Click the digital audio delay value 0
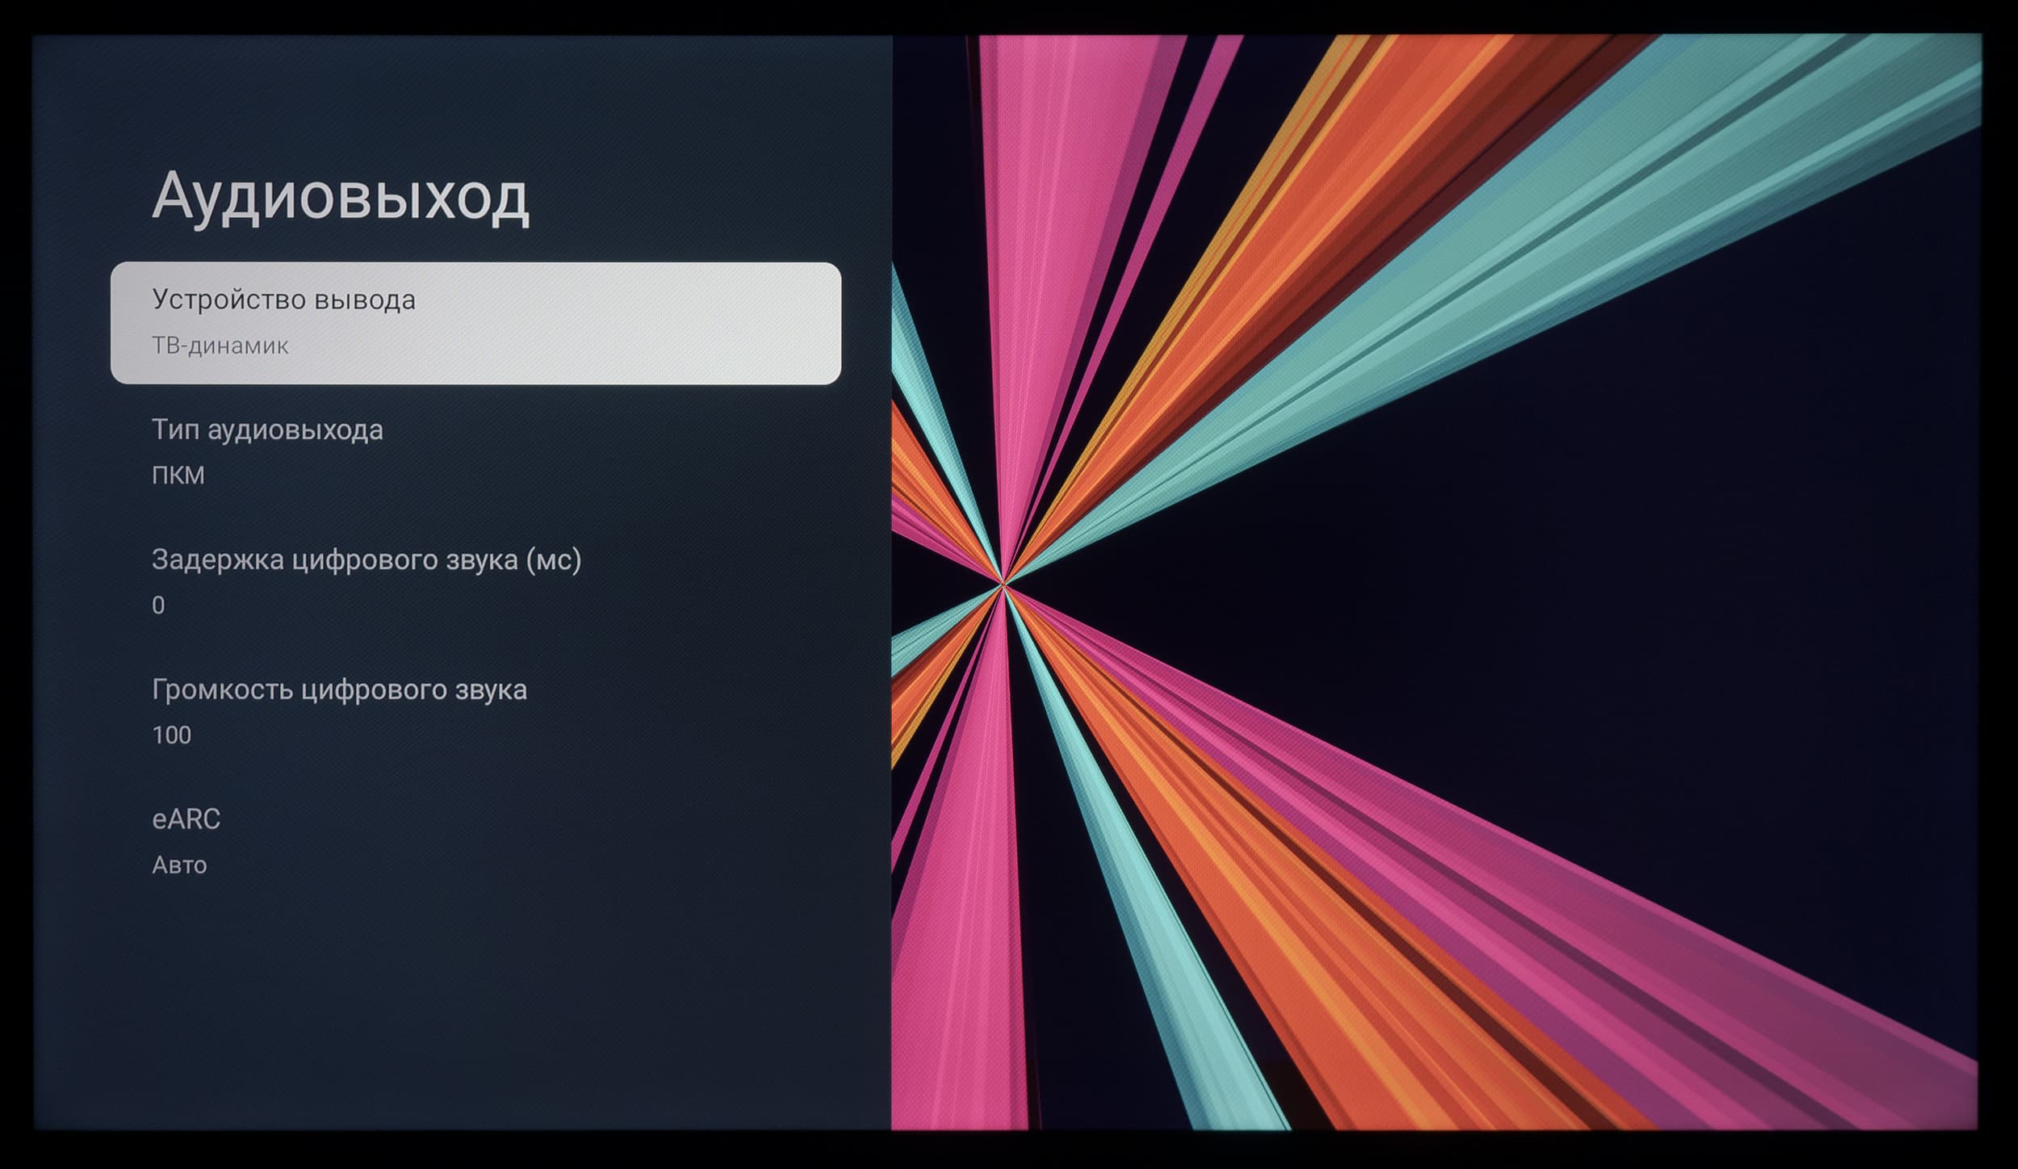 tap(158, 605)
